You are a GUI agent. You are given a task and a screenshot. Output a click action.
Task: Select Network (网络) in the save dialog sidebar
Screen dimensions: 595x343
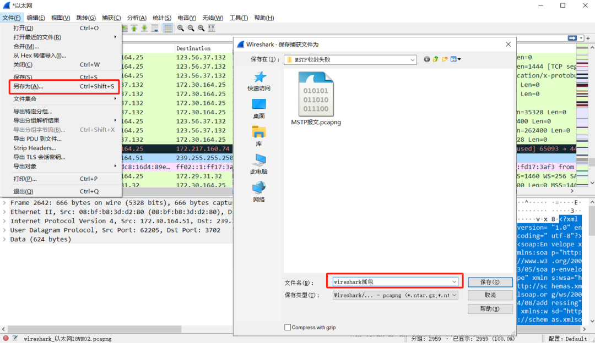tap(259, 192)
